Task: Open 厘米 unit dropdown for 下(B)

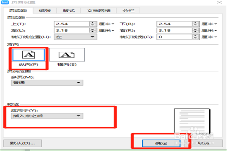Action: point(209,24)
